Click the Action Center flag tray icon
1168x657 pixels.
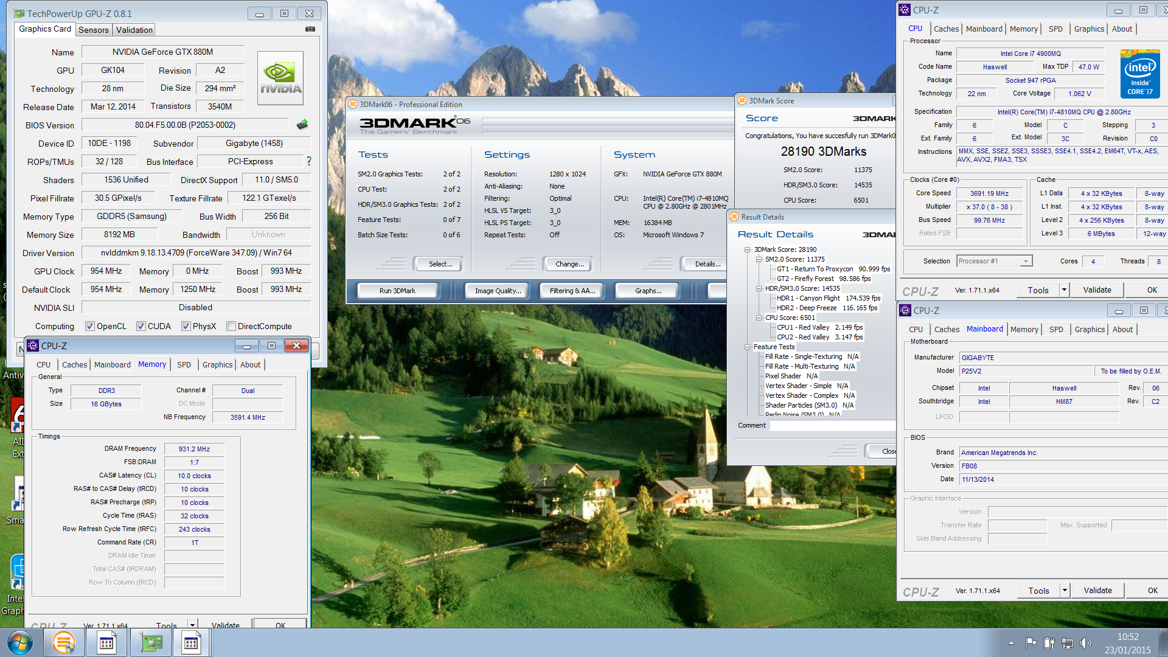(1031, 642)
